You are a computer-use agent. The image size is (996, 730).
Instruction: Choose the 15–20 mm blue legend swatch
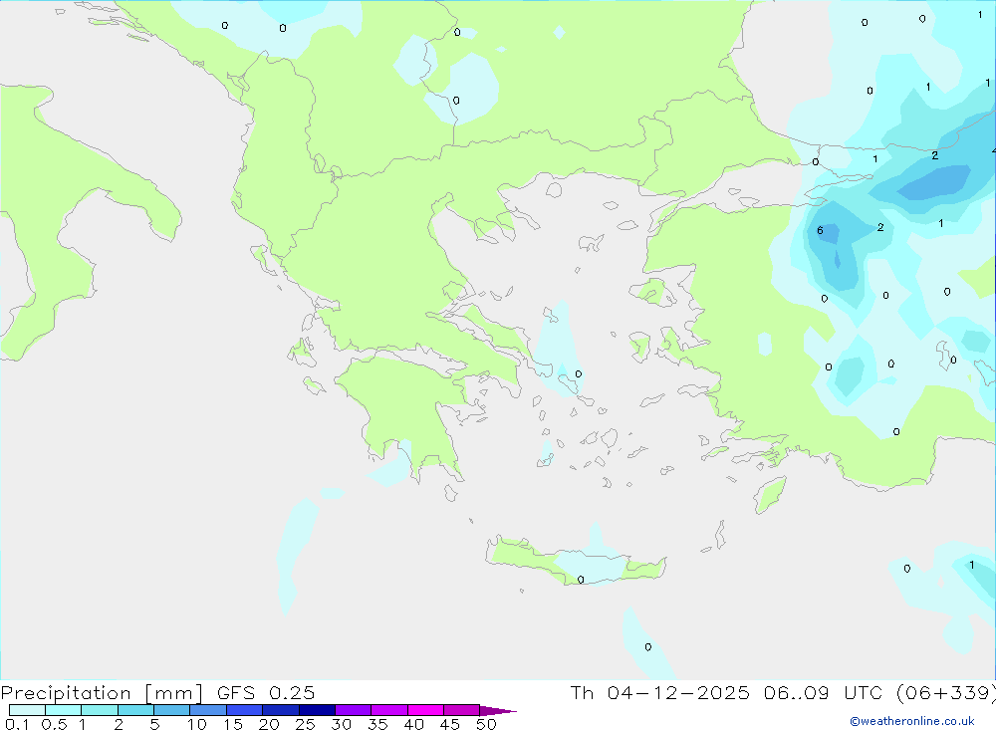(x=245, y=710)
